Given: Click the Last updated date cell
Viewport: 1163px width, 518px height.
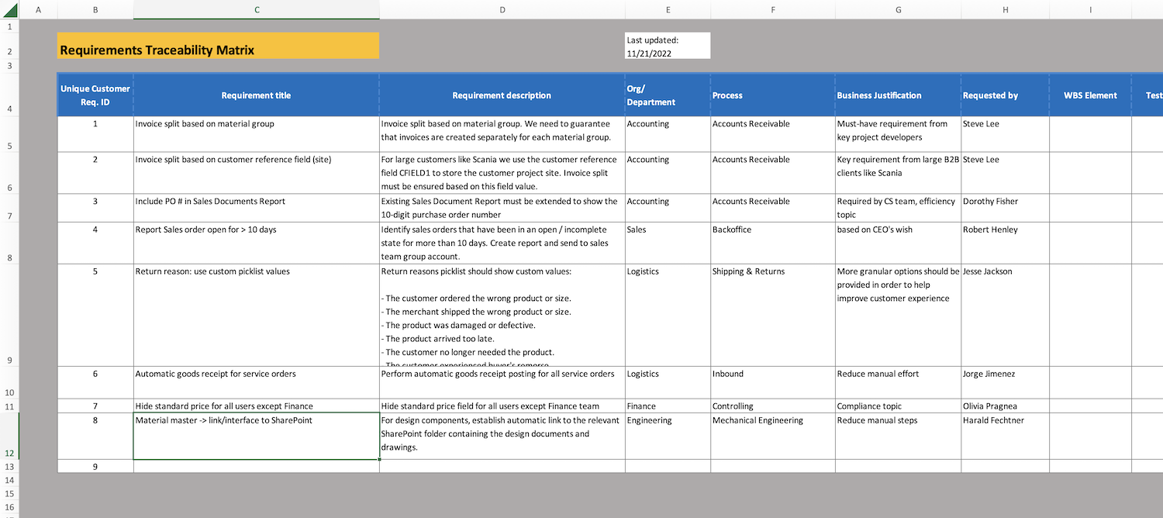Looking at the screenshot, I should pos(668,46).
